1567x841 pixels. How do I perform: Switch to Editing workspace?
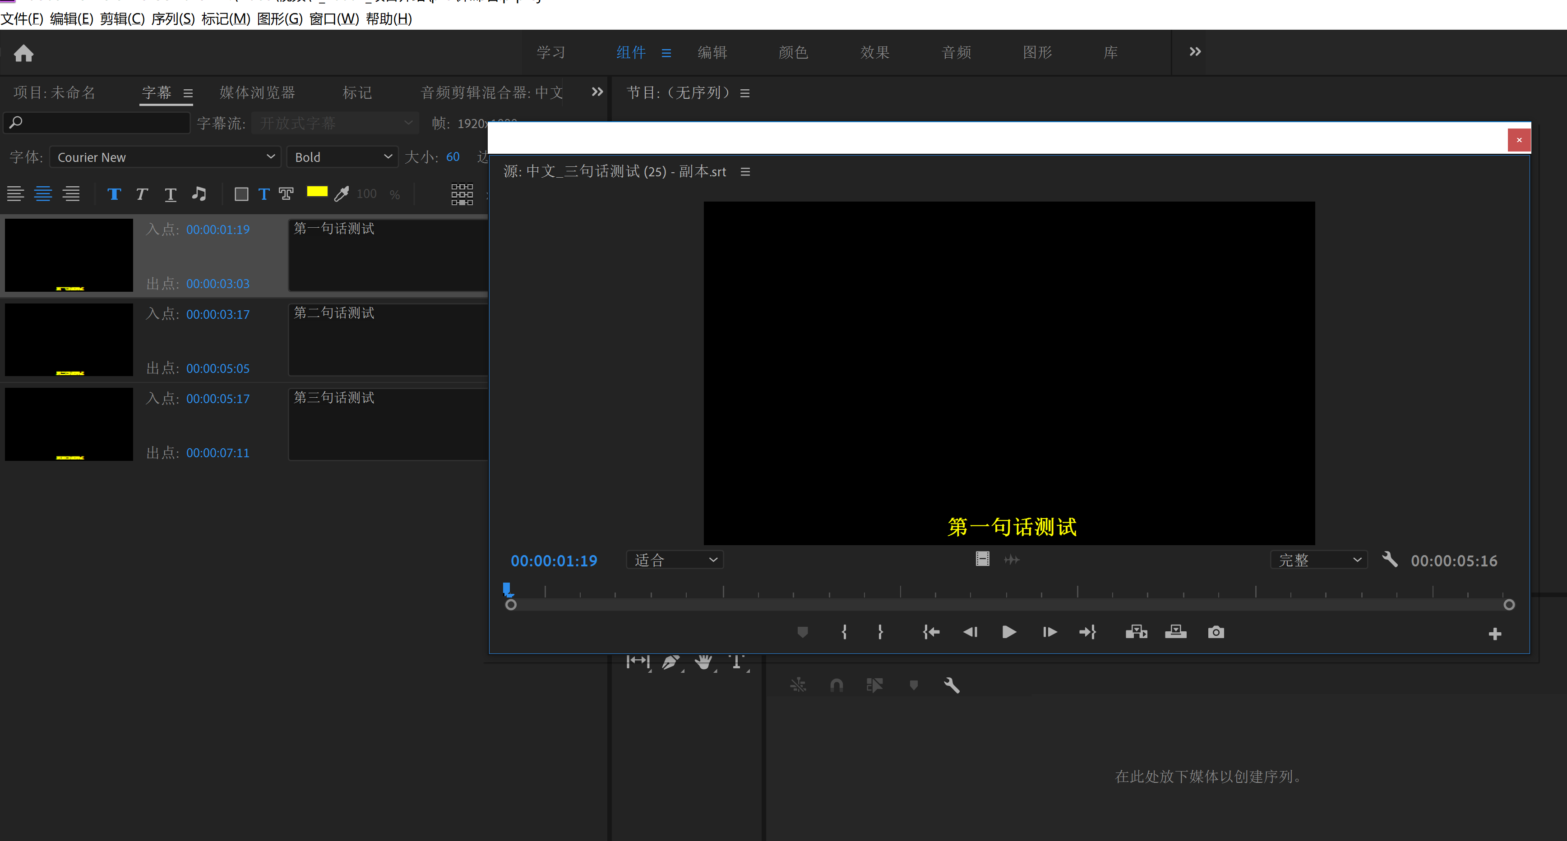tap(712, 52)
